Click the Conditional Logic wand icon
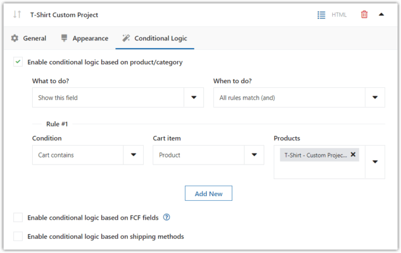This screenshot has height=253, width=401. tap(125, 38)
